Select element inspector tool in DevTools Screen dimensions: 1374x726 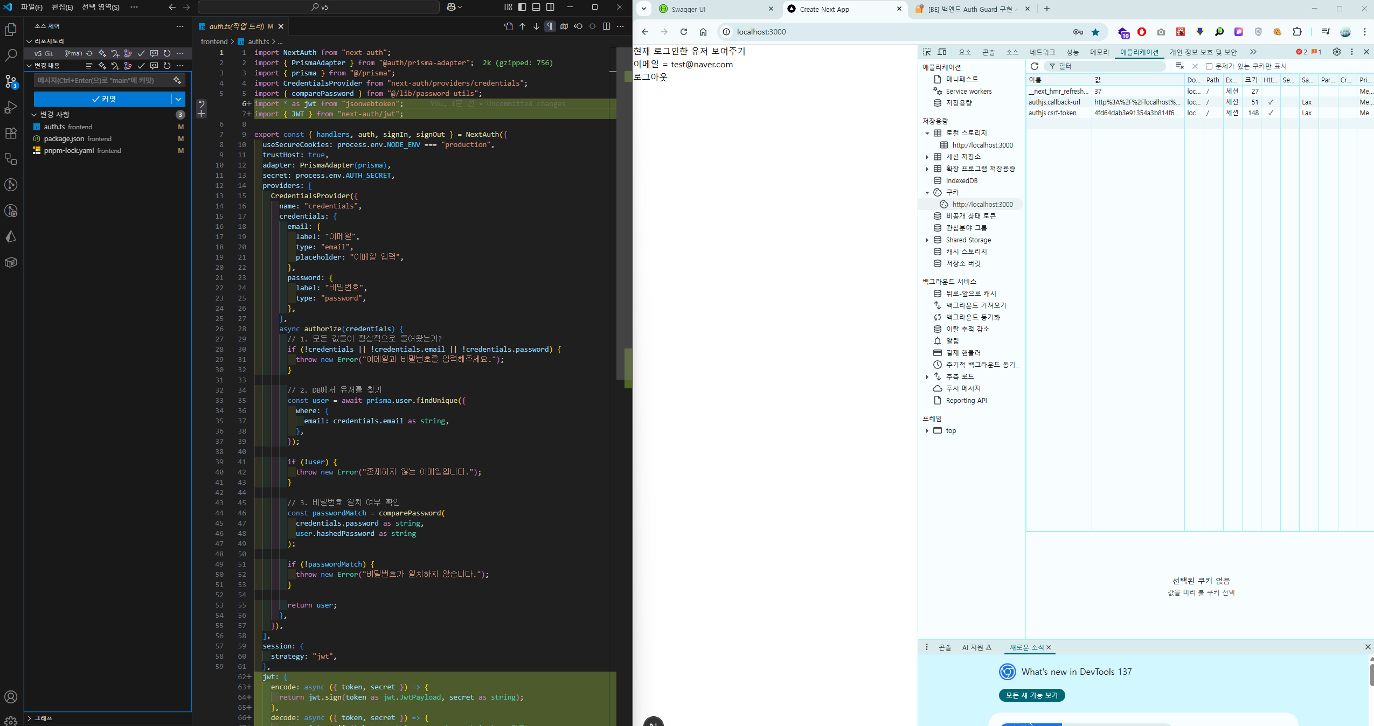point(927,52)
